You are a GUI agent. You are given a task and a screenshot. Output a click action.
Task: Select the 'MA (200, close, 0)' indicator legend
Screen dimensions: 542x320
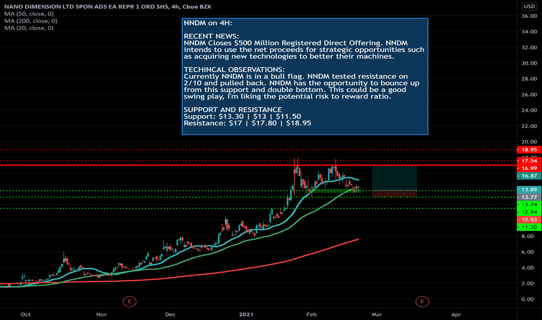pyautogui.click(x=31, y=21)
